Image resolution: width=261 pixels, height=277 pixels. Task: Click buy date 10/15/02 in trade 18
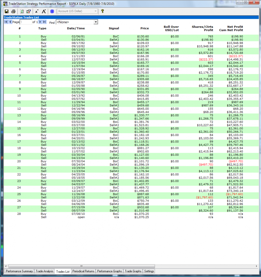pyautogui.click(x=78, y=148)
